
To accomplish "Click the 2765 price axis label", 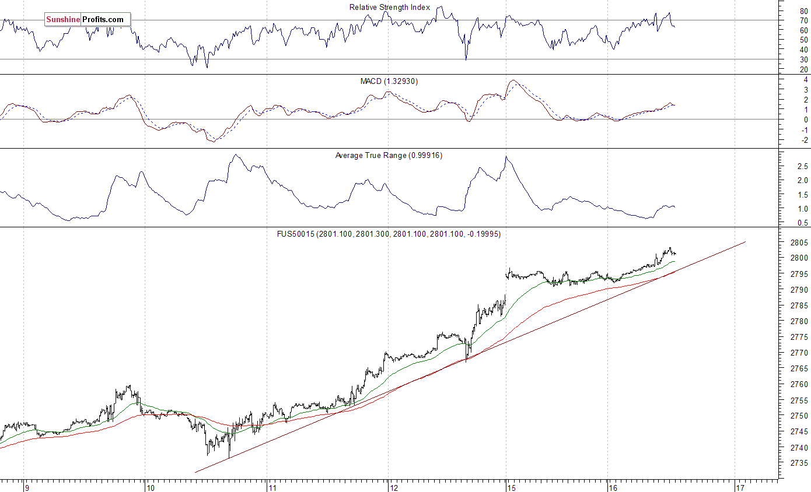I will pos(799,368).
